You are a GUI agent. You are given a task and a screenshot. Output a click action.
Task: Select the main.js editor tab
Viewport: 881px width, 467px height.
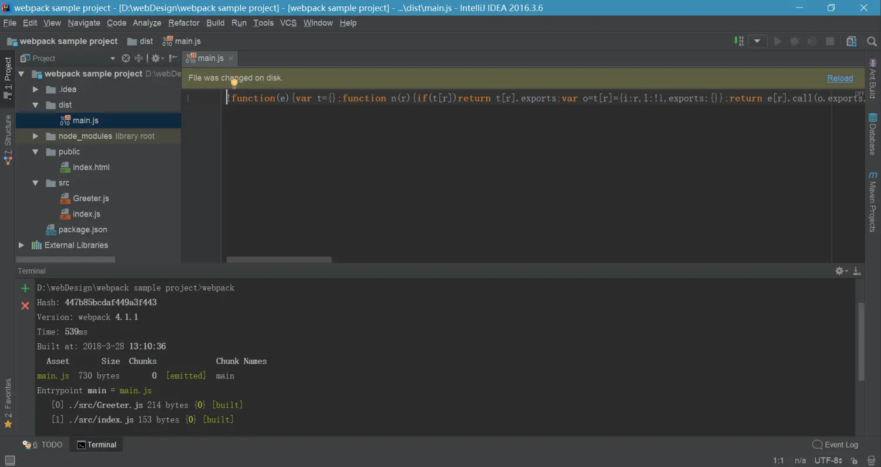click(210, 58)
